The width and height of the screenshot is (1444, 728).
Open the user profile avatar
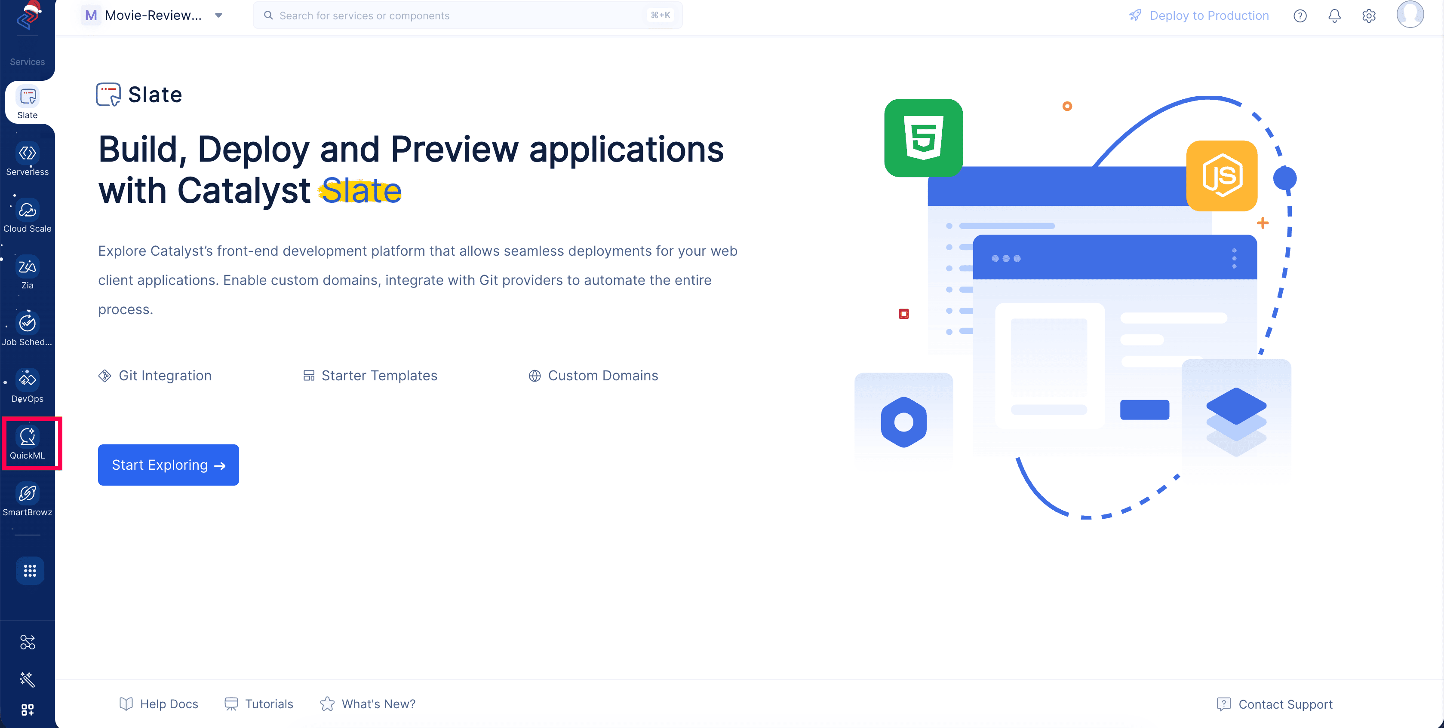click(1410, 14)
